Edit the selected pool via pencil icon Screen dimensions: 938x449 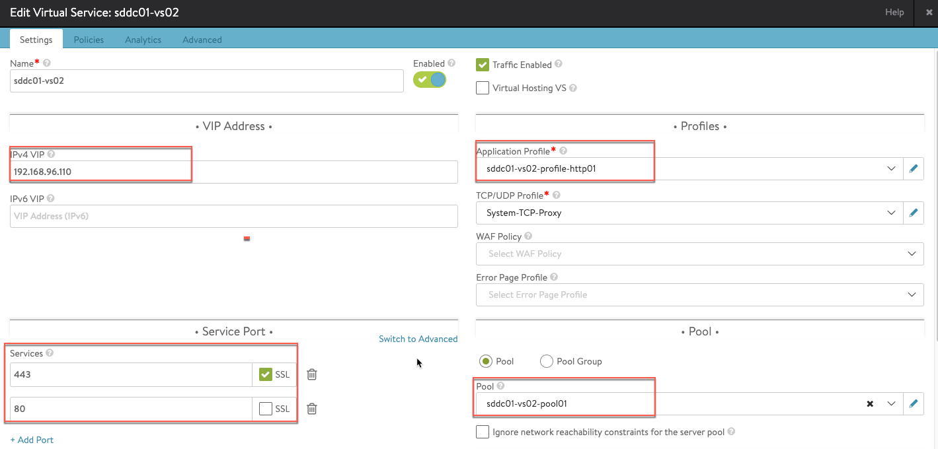coord(914,403)
